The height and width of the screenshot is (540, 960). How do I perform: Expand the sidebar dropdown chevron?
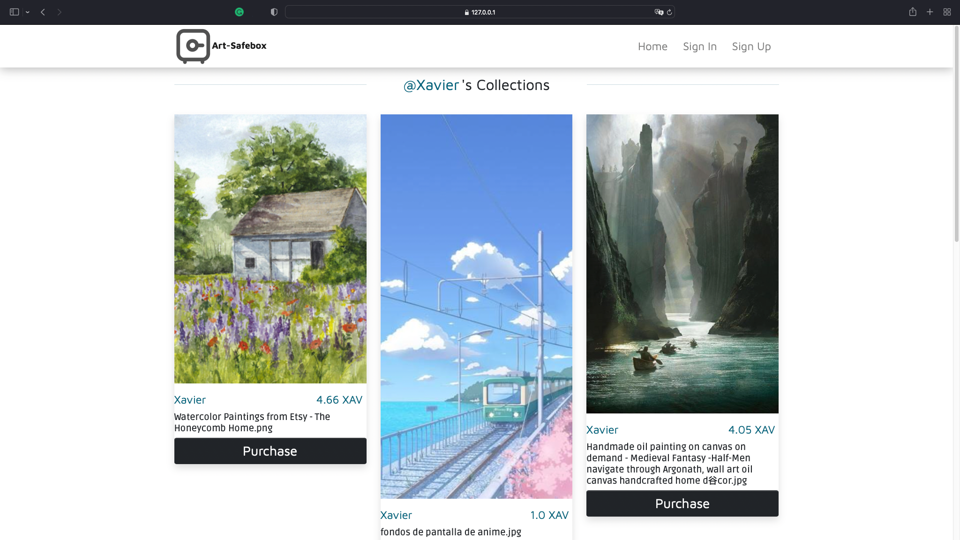click(28, 12)
